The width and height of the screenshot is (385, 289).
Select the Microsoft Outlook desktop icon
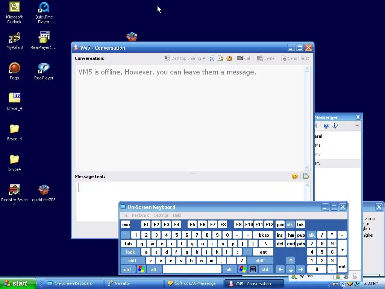[14, 13]
